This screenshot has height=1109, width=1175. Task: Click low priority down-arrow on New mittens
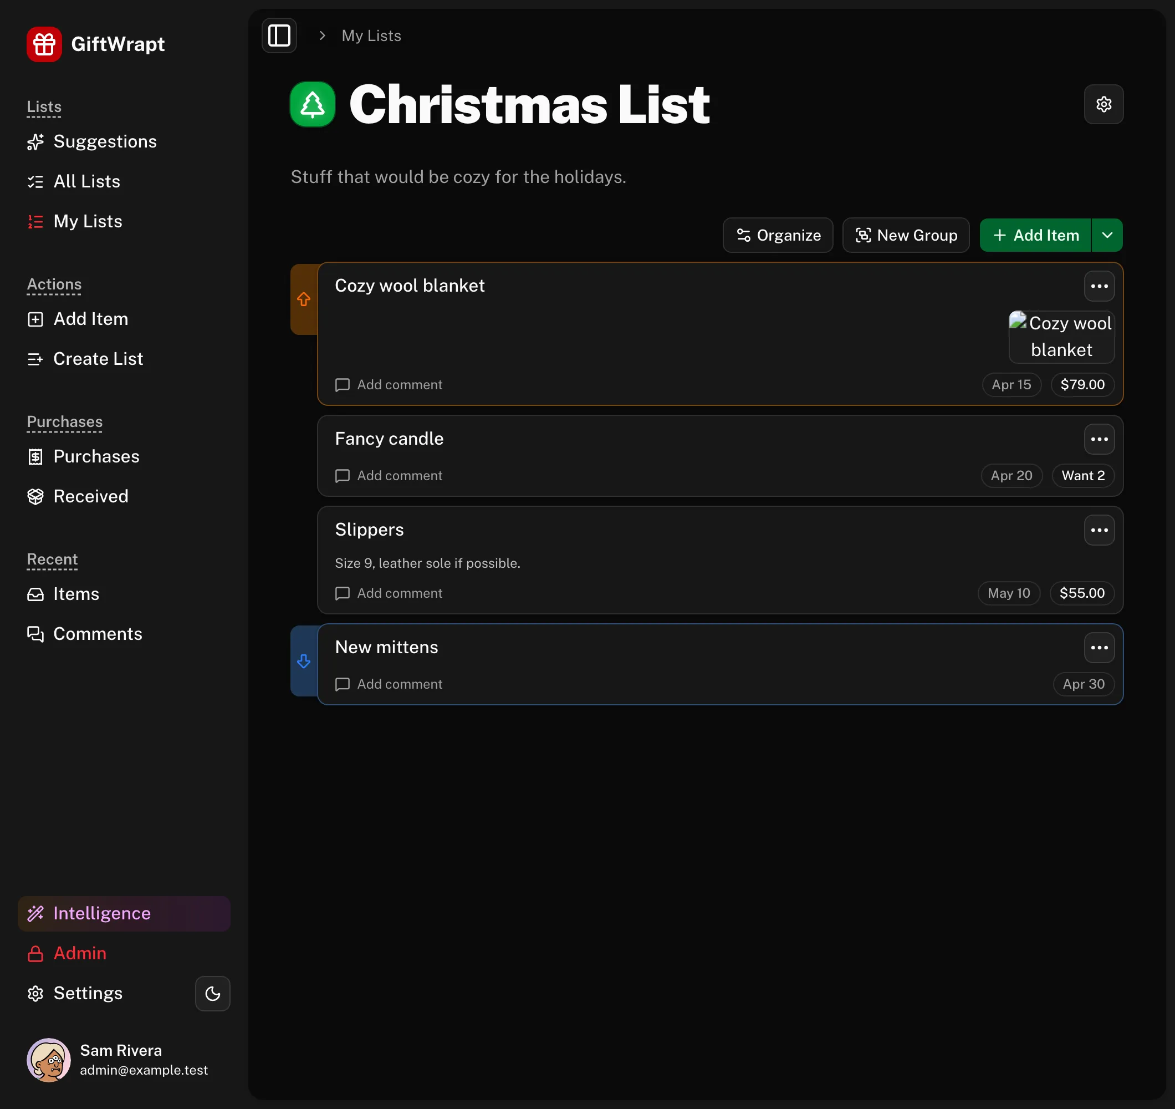coord(304,660)
